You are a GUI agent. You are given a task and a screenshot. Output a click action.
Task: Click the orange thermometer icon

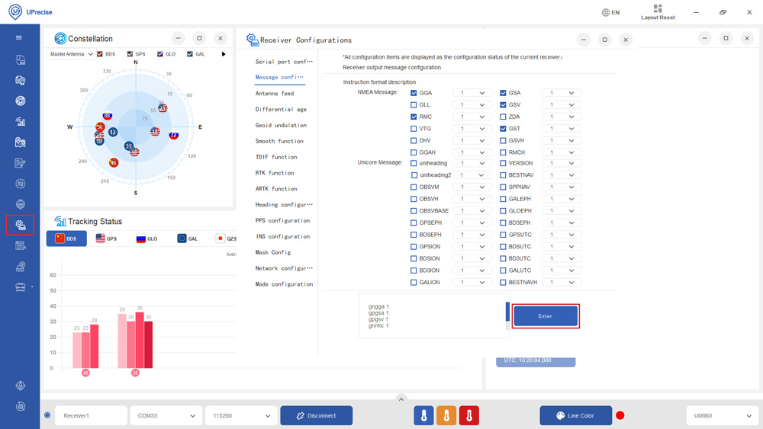click(446, 415)
